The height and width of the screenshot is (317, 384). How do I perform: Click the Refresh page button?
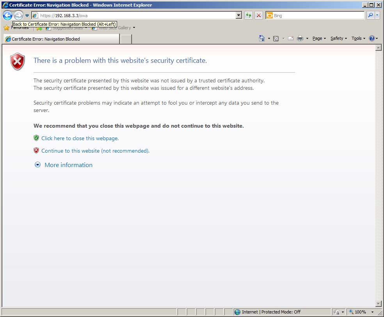tap(248, 16)
